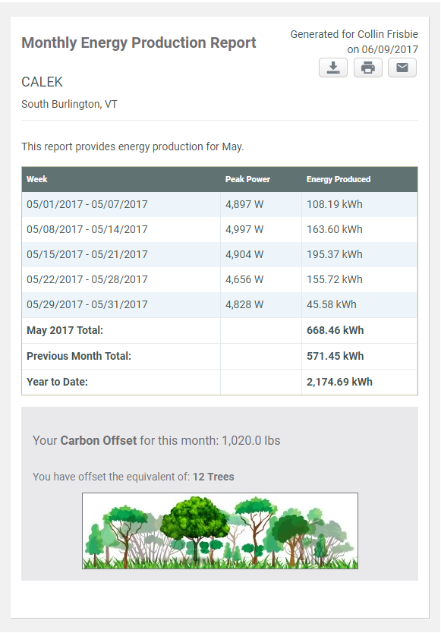Select the 05/29/2017 - 05/31/2017 week row
Image resolution: width=441 pixels, height=633 pixels.
219,304
